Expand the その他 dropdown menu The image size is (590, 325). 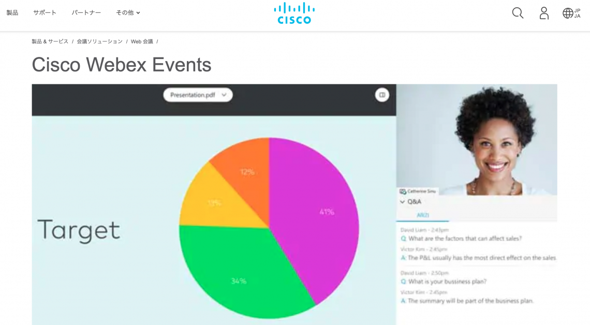click(128, 13)
